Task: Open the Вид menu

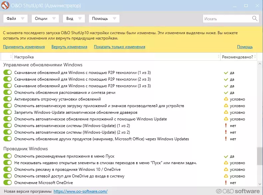Action: point(74,18)
